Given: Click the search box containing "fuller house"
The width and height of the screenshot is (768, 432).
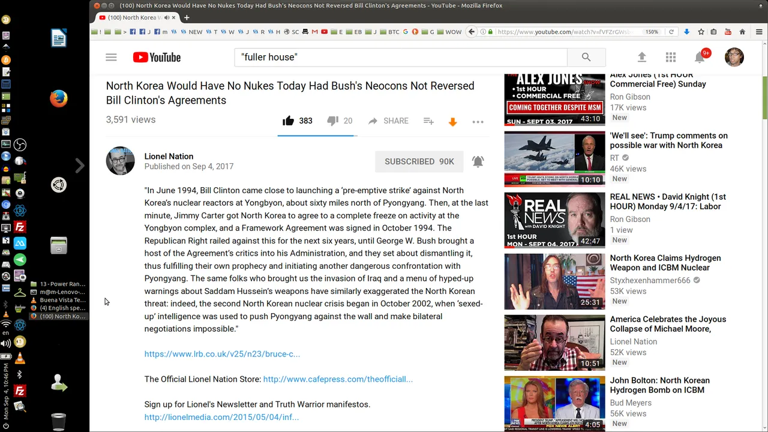Looking at the screenshot, I should (x=401, y=57).
